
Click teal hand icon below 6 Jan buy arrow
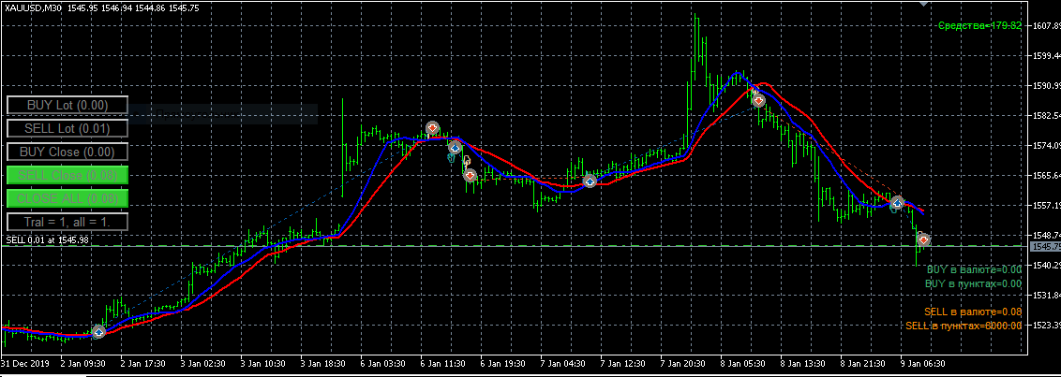(x=450, y=157)
